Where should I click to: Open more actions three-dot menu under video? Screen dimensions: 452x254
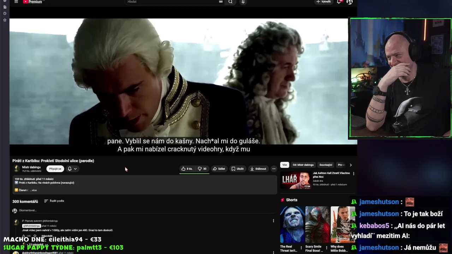274,169
